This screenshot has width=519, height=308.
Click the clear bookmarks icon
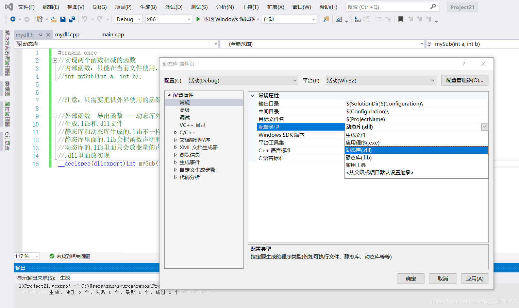pos(429,19)
